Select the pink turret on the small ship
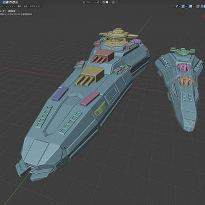205x205 pixels. [184, 67]
